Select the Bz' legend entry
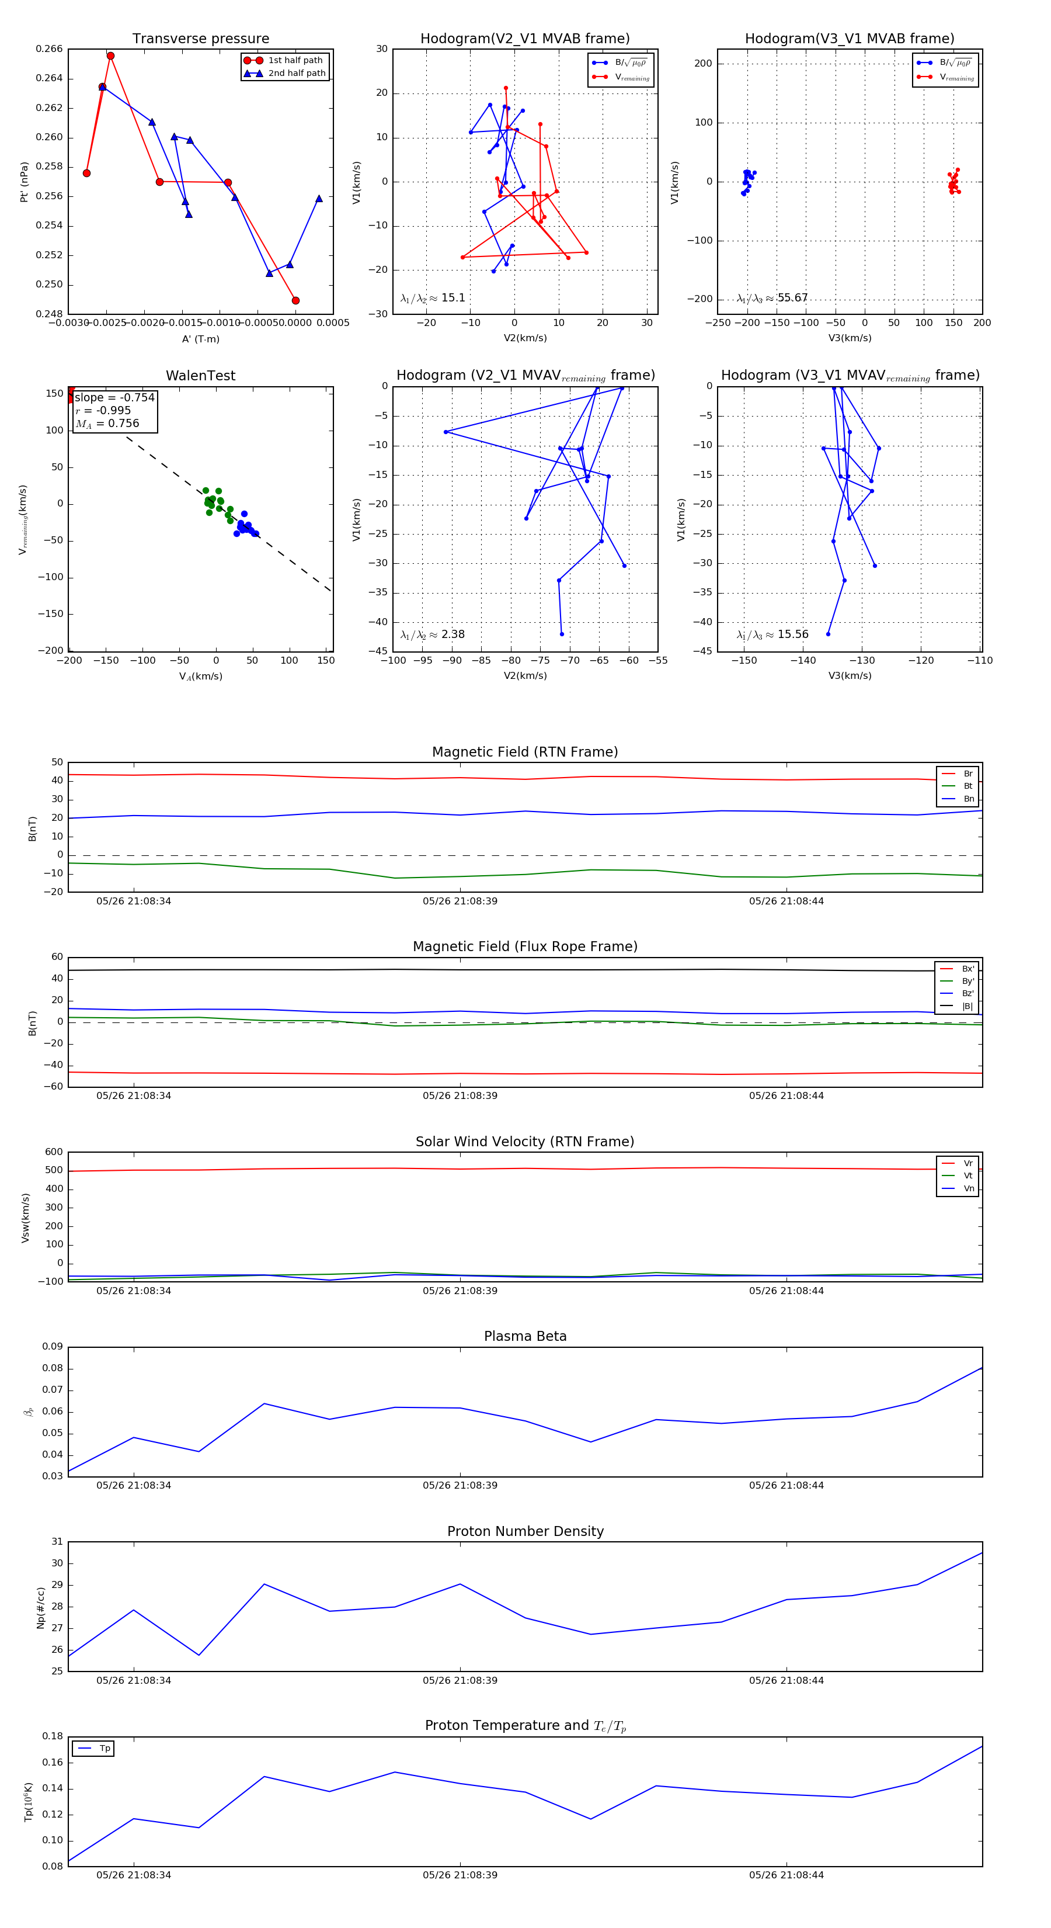Screen dimensions: 1051x1928 pos(957,994)
